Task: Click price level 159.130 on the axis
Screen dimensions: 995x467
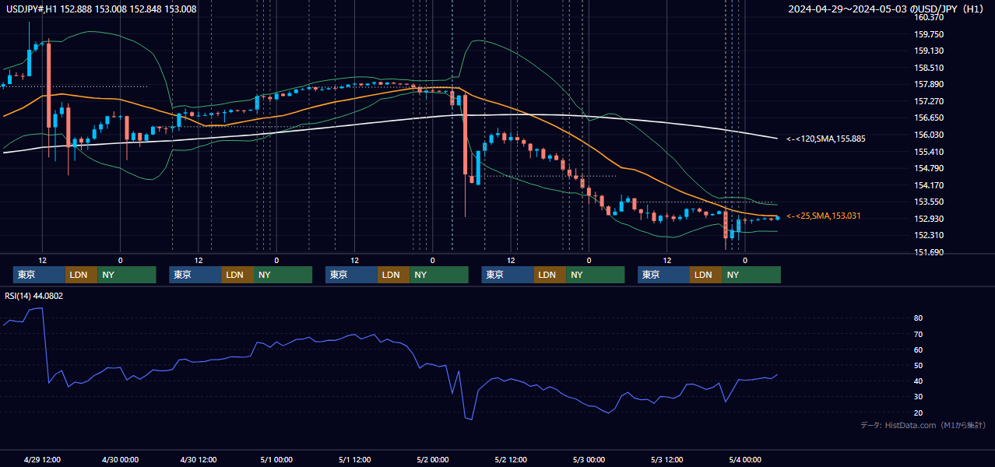Action: (929, 51)
